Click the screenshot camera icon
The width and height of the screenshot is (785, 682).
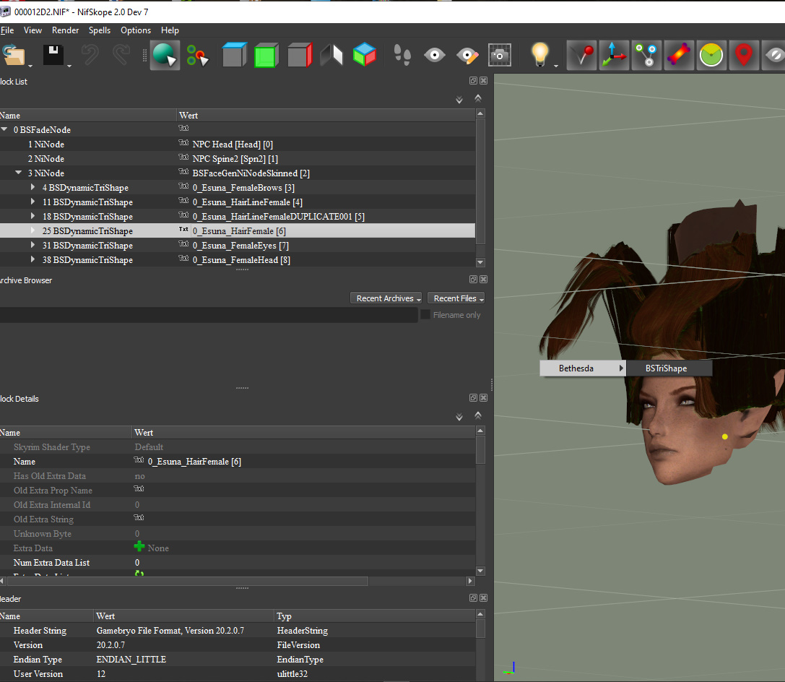500,55
